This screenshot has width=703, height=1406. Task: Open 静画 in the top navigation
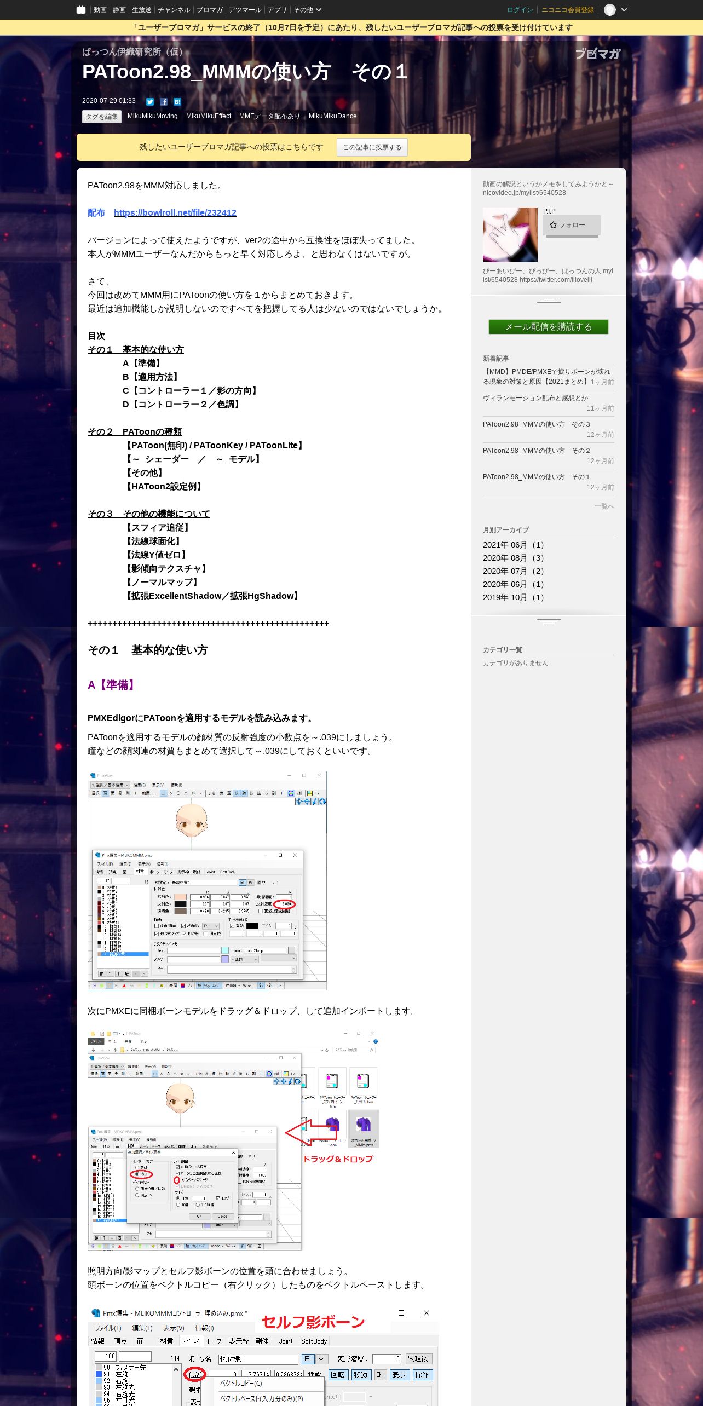coord(119,10)
